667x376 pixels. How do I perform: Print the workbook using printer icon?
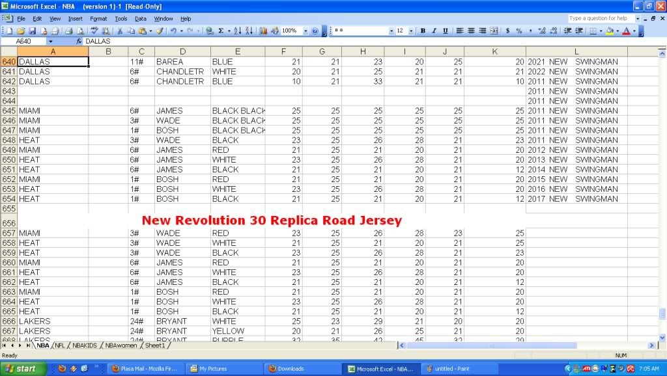[68, 31]
